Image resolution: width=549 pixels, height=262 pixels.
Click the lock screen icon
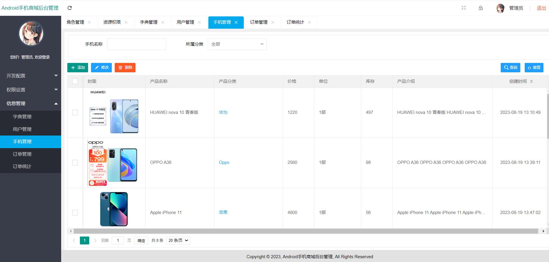[x=481, y=8]
